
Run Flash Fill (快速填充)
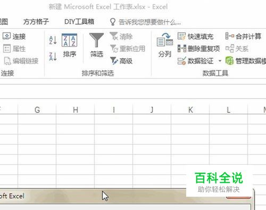(x=195, y=36)
